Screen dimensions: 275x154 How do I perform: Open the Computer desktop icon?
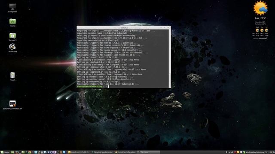click(x=12, y=8)
